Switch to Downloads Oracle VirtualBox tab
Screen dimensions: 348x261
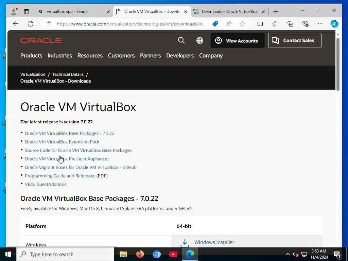pyautogui.click(x=229, y=12)
